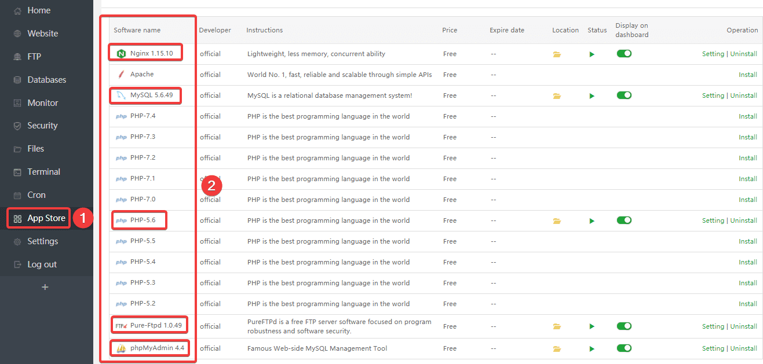The width and height of the screenshot is (763, 364).
Task: Go to Databases in the sidebar
Action: [x=46, y=80]
